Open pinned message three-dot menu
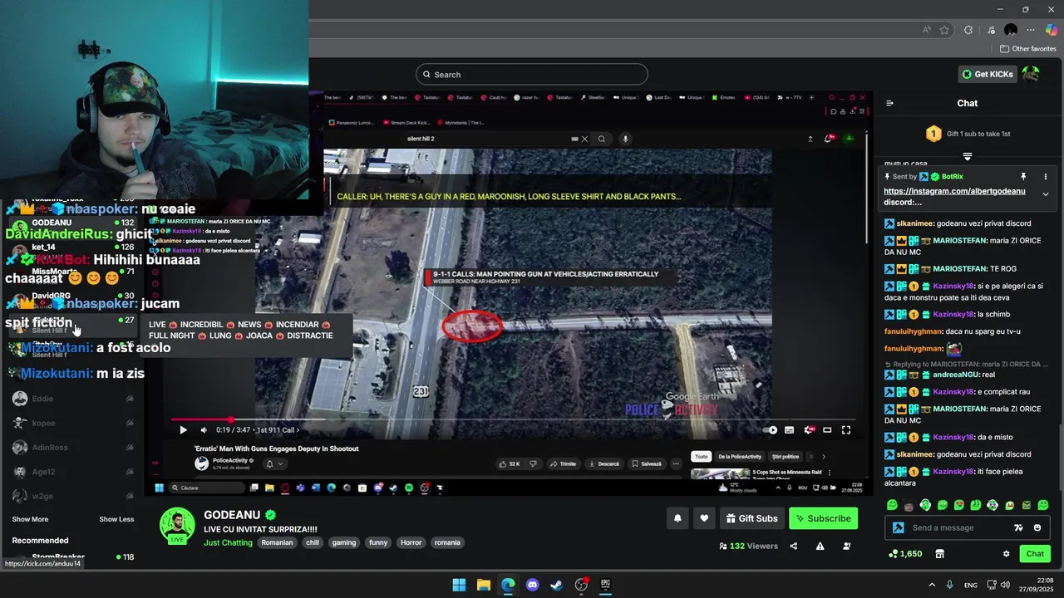The height and width of the screenshot is (598, 1064). 1045,177
